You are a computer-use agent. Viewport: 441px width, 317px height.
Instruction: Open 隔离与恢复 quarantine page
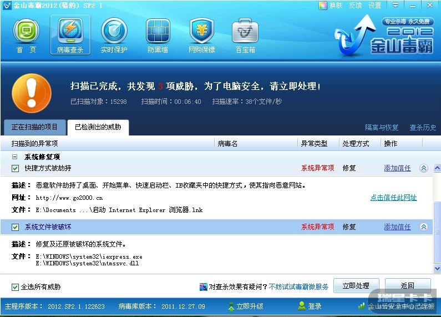click(382, 128)
